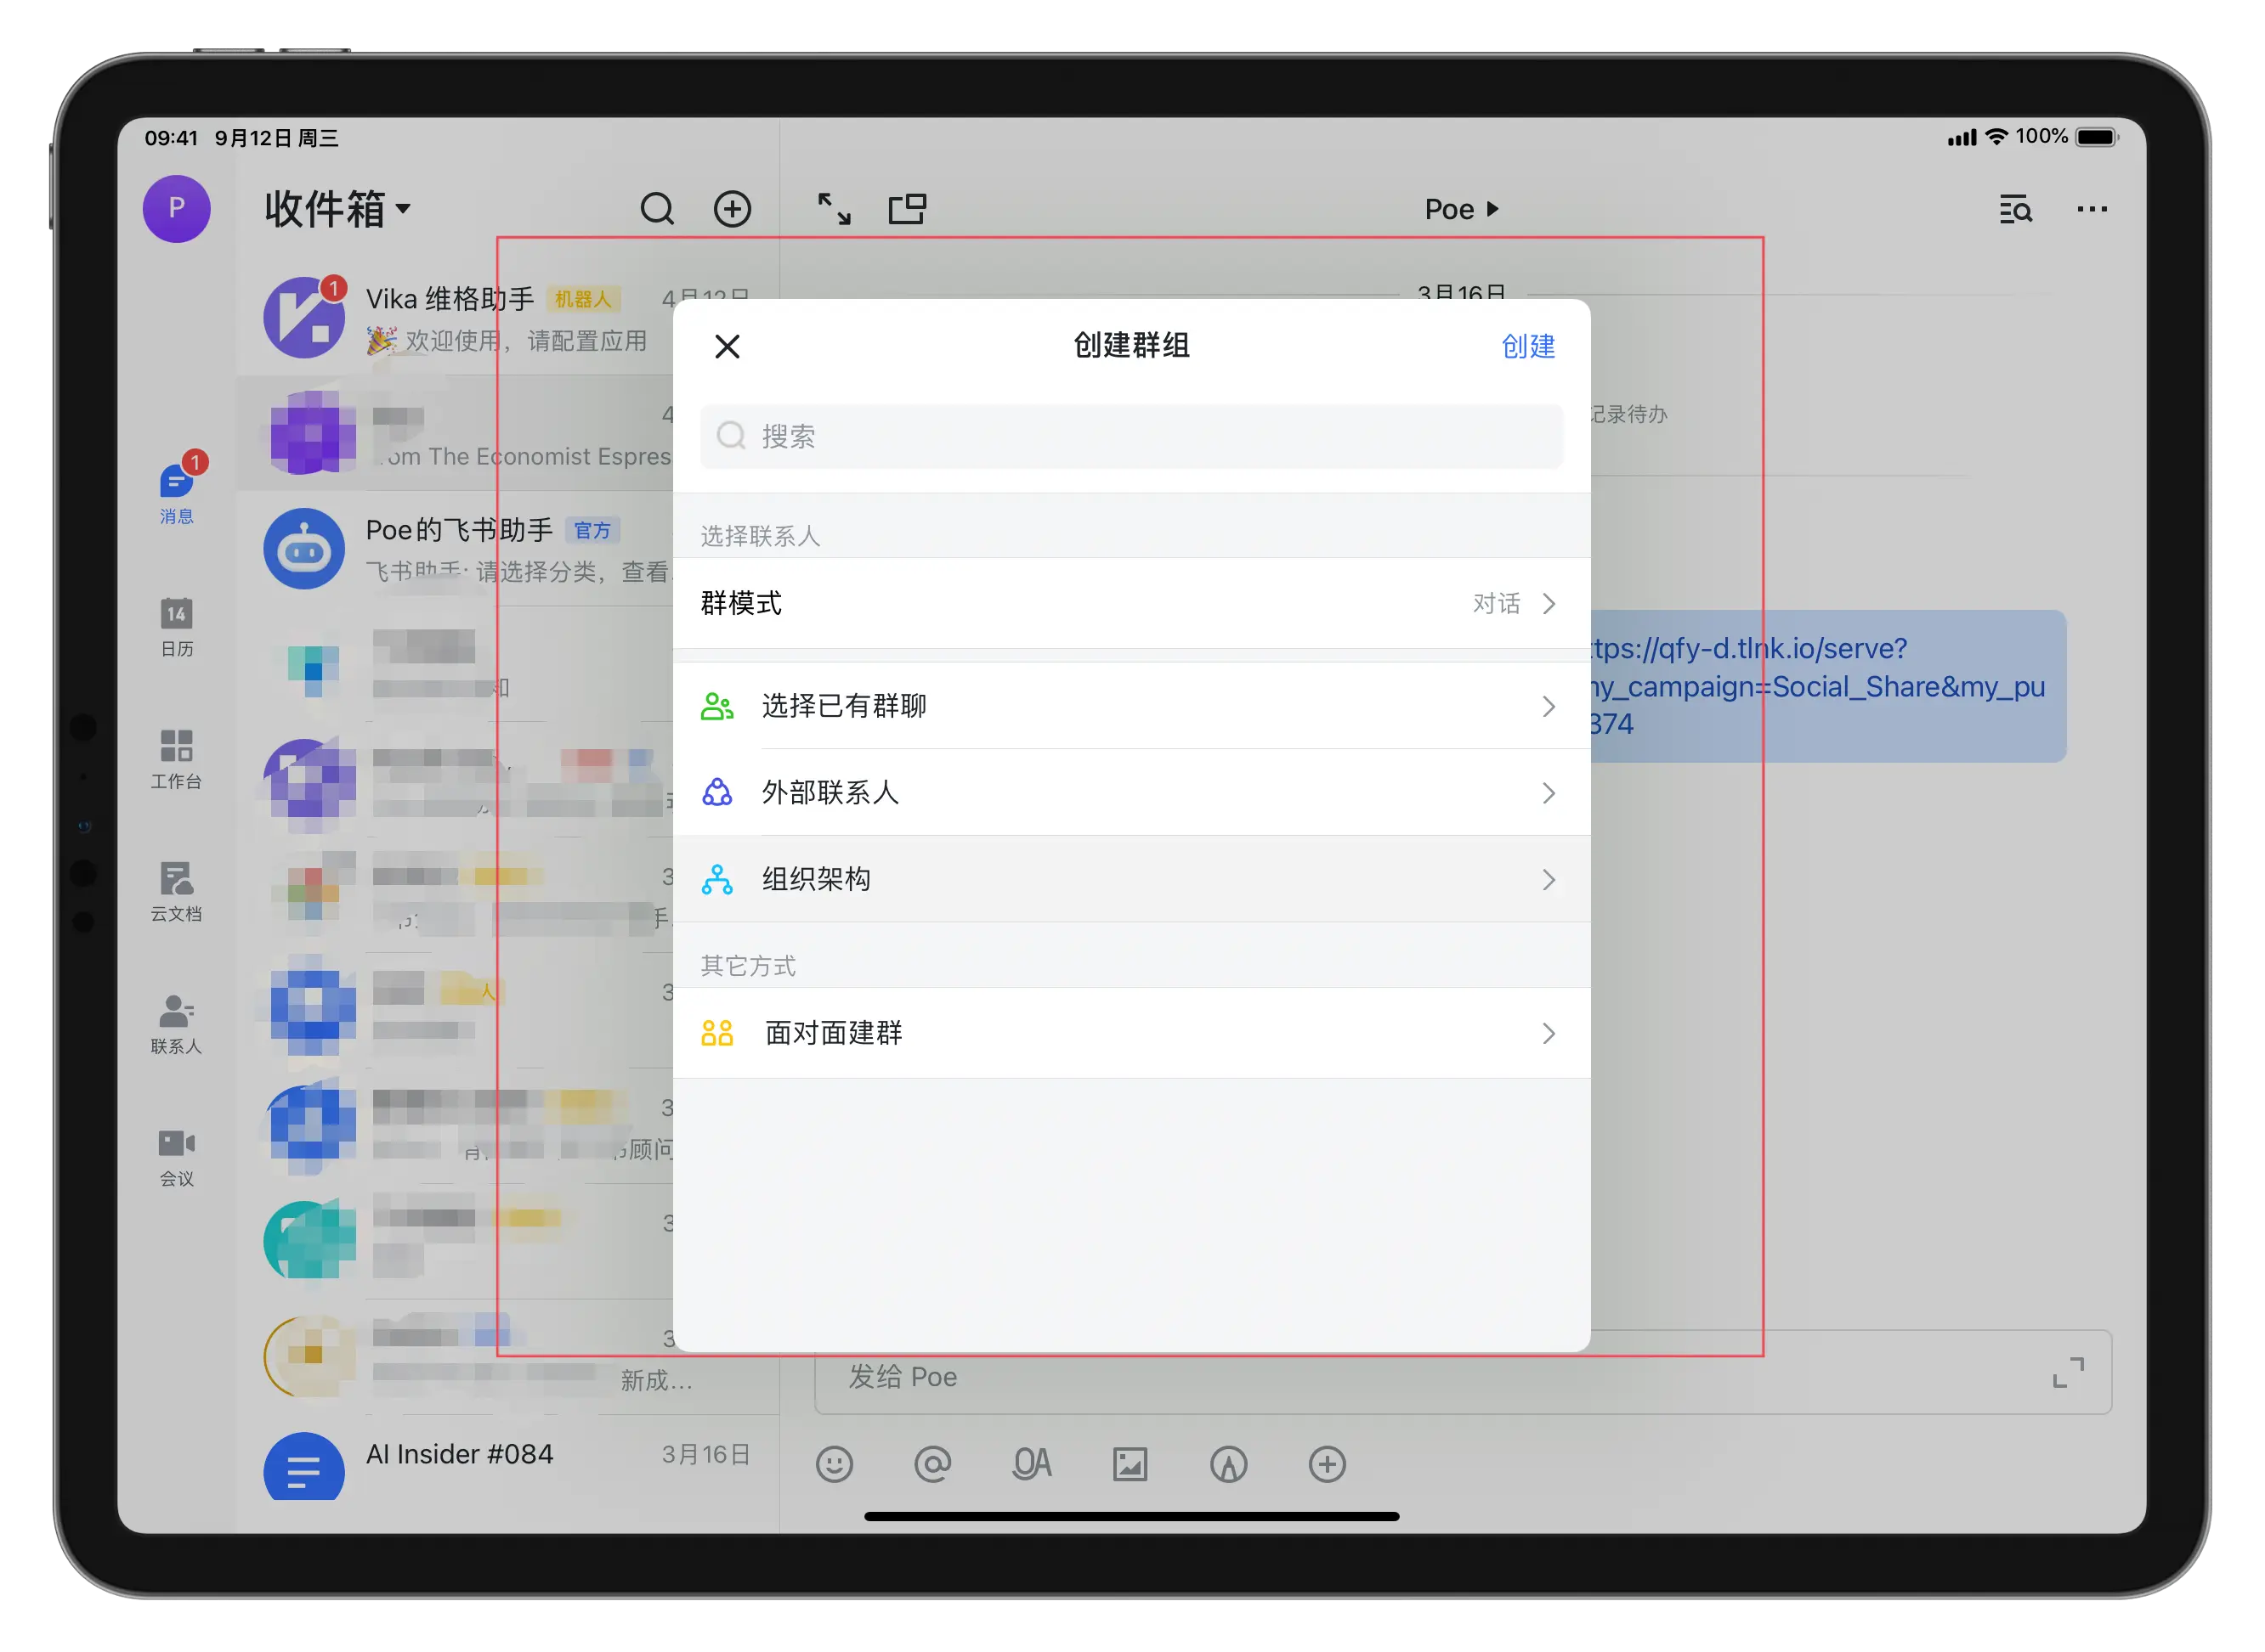Open Poe的飞书助手 conversation
The width and height of the screenshot is (2265, 1652).
(508, 549)
